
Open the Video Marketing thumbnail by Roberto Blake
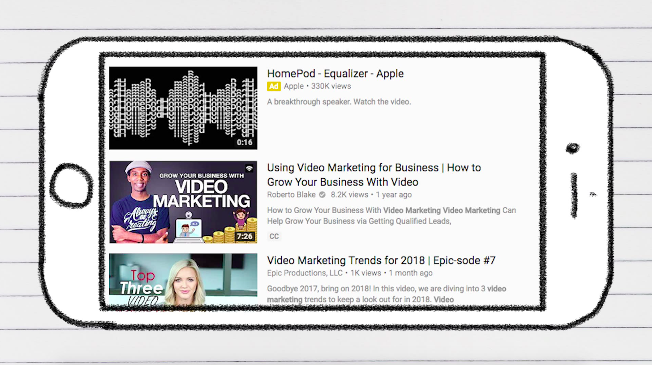coord(183,202)
